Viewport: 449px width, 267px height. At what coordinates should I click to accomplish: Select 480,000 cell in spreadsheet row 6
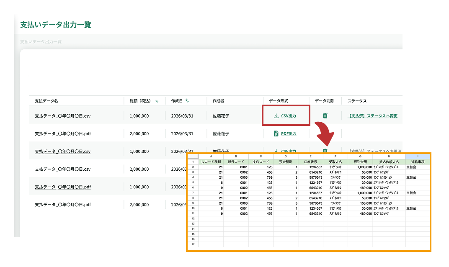click(360, 188)
